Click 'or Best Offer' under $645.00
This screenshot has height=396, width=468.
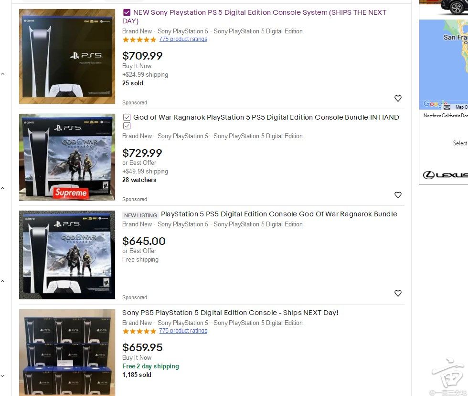139,251
